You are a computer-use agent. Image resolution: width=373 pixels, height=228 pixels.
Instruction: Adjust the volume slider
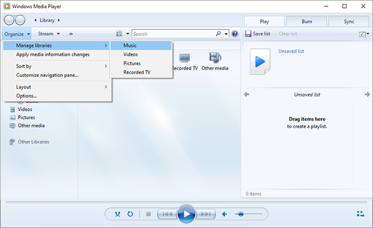248,214
